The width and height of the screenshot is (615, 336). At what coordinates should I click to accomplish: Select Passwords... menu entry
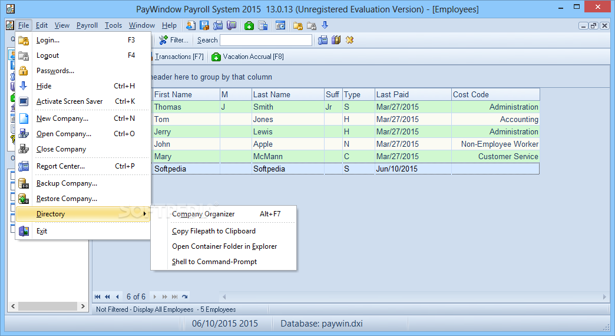(x=83, y=71)
